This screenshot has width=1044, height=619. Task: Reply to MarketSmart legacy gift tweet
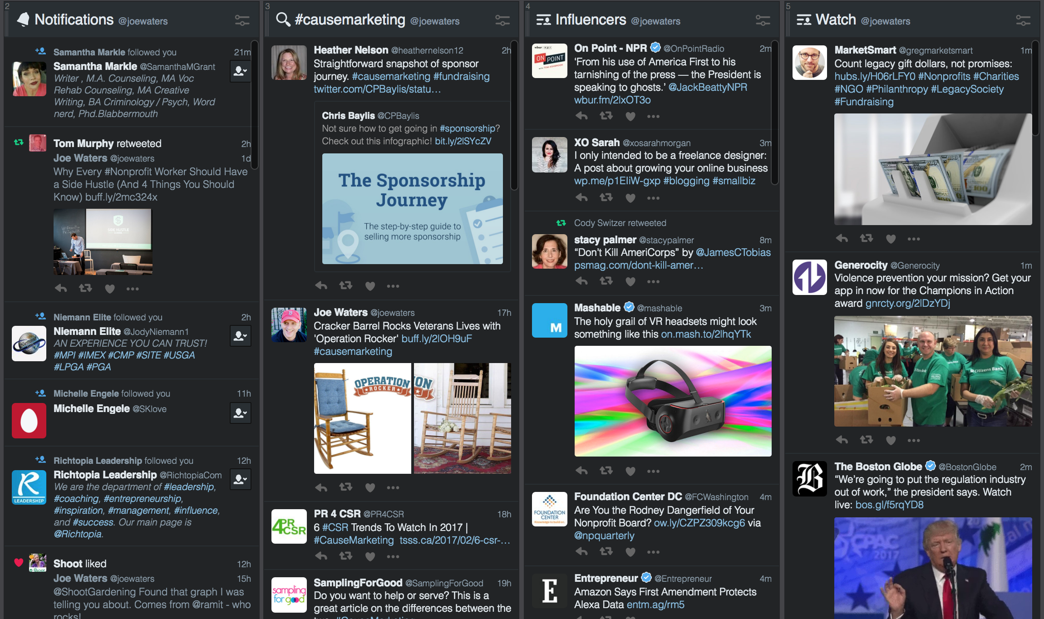point(842,239)
